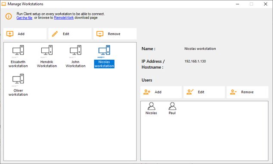Select the Nicolas workstation computer icon
The width and height of the screenshot is (273, 164).
[x=104, y=51]
